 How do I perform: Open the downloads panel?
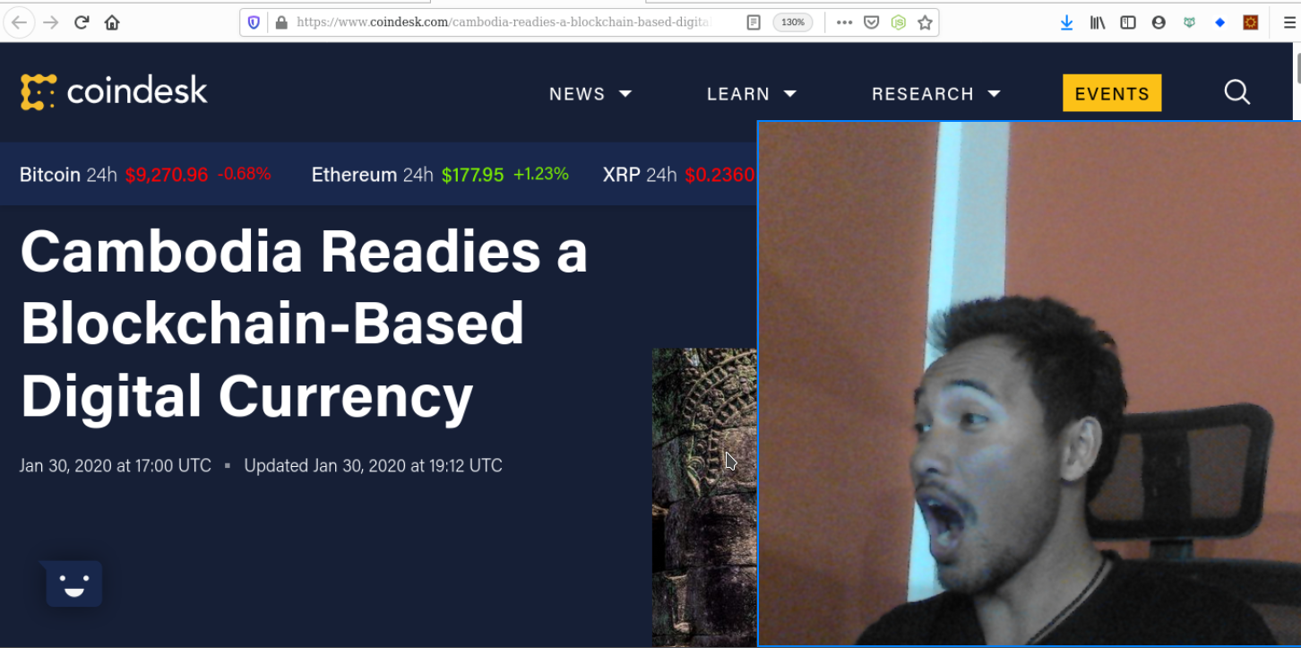point(1066,22)
